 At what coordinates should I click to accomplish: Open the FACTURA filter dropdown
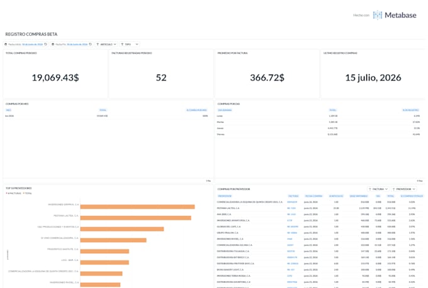[x=378, y=189]
